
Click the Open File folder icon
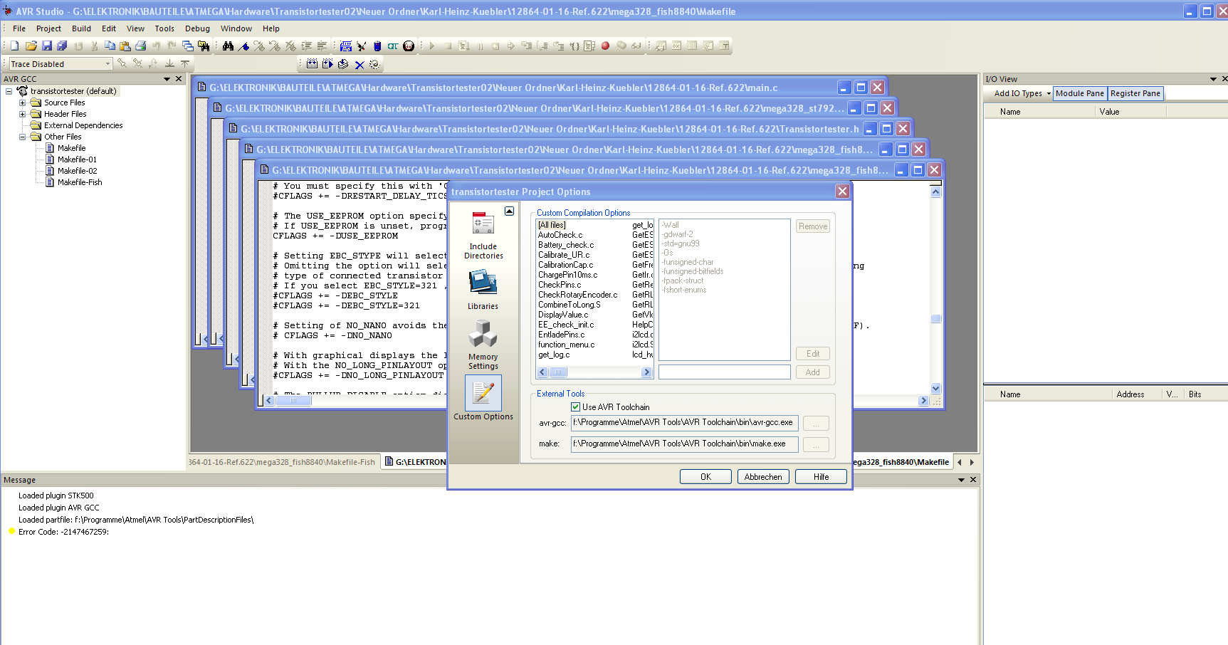(x=31, y=46)
